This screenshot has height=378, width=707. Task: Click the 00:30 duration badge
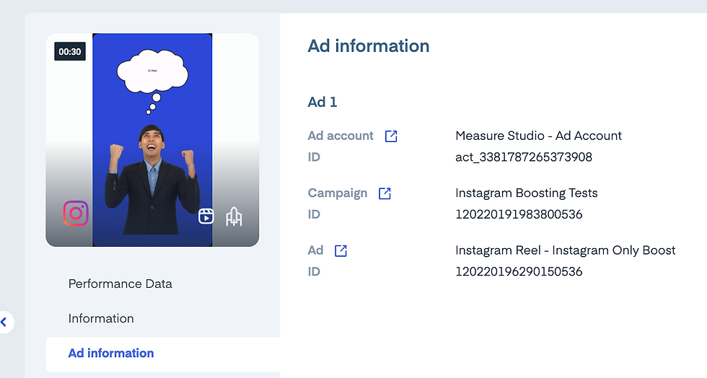70,51
